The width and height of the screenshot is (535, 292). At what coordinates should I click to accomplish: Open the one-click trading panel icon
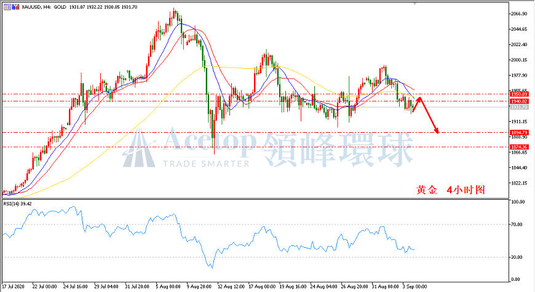click(7, 7)
